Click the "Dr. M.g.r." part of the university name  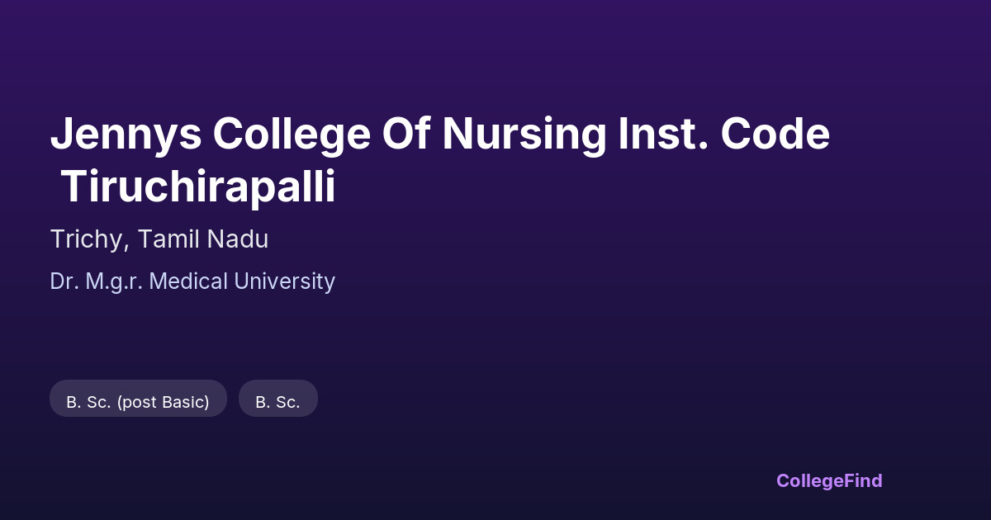(98, 281)
